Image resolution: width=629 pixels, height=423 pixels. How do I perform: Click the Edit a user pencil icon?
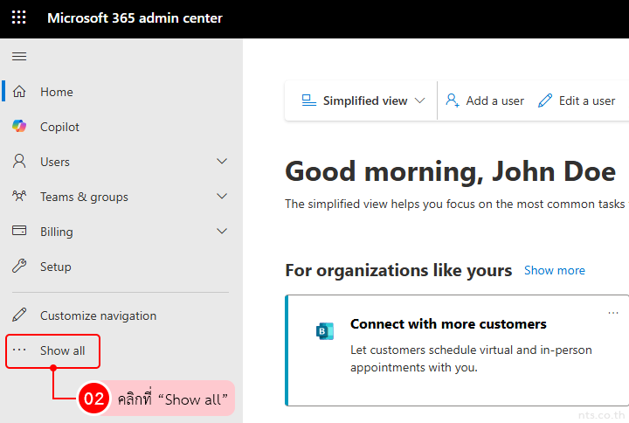point(545,101)
